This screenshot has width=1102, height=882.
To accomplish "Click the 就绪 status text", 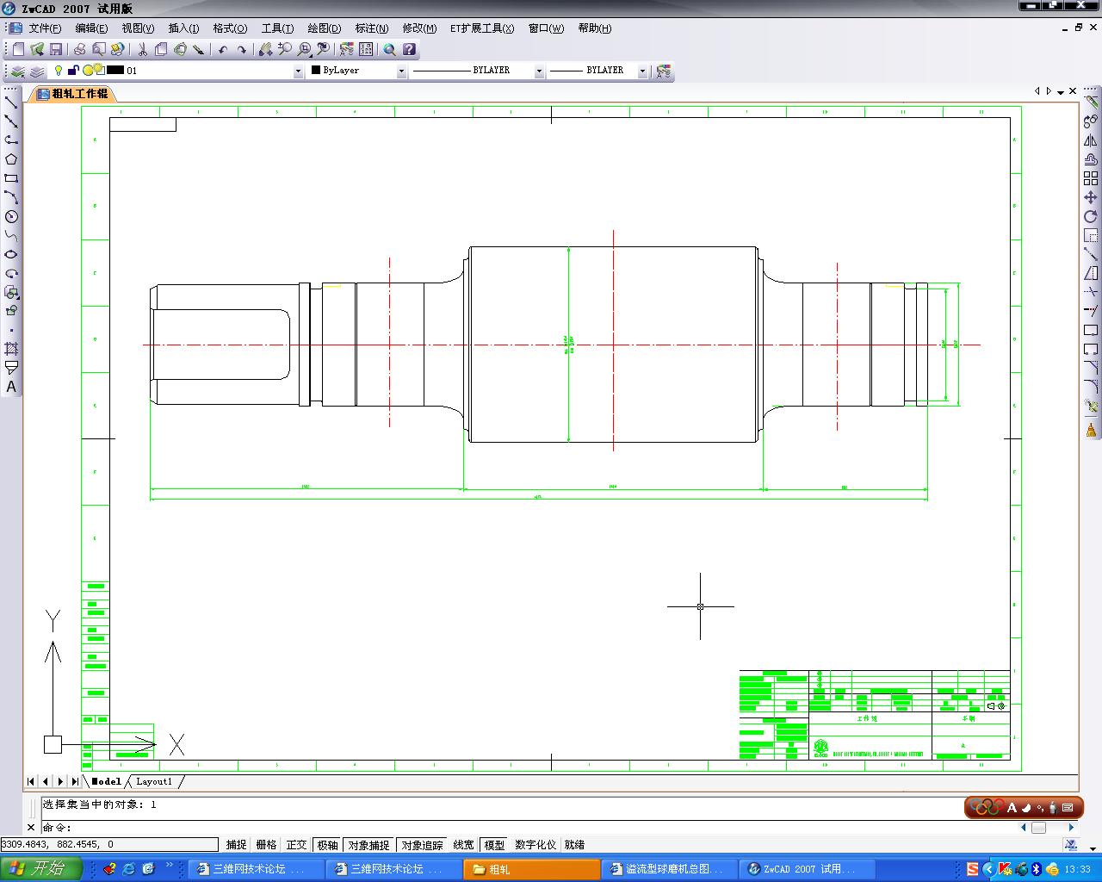I will (x=574, y=845).
